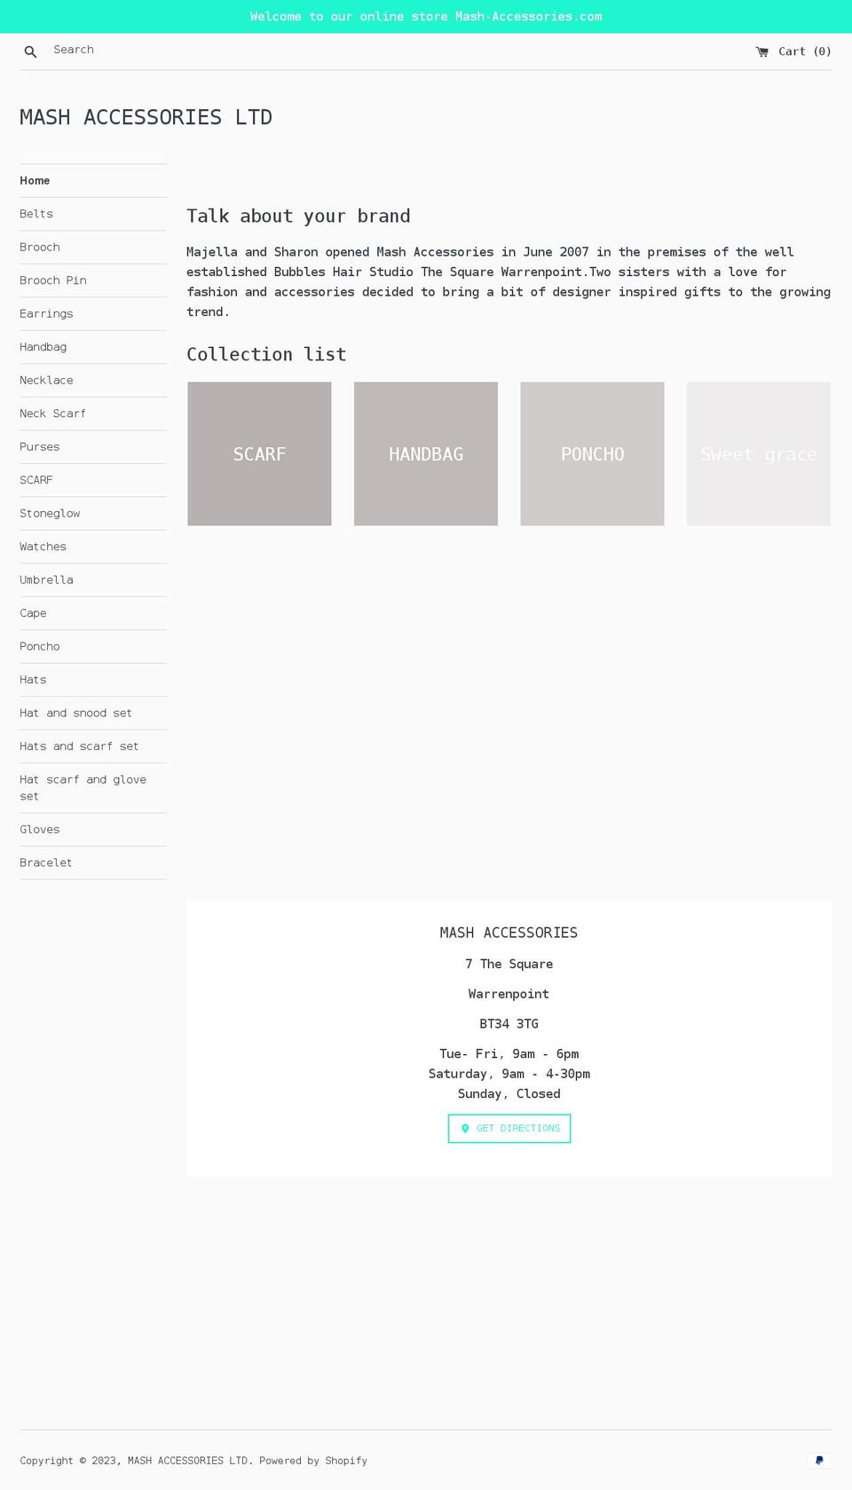Image resolution: width=852 pixels, height=1490 pixels.
Task: Click the 'Tue- Fri, 9am - 6pm' hours
Action: point(509,1054)
